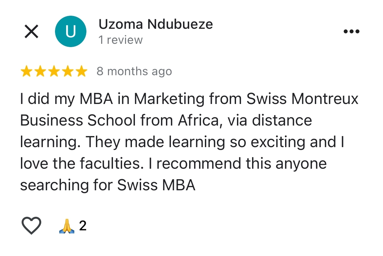The height and width of the screenshot is (256, 383).
Task: Like the review with the heart icon
Action: 31,226
